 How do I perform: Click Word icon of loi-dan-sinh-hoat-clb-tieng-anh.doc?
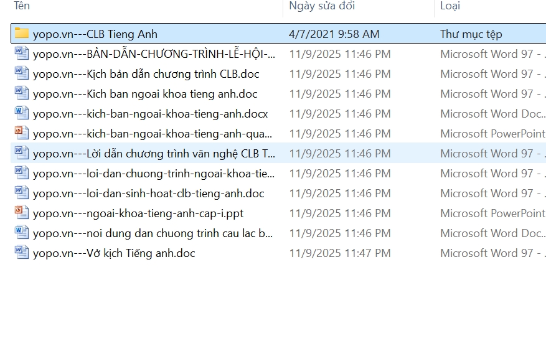pyautogui.click(x=22, y=193)
